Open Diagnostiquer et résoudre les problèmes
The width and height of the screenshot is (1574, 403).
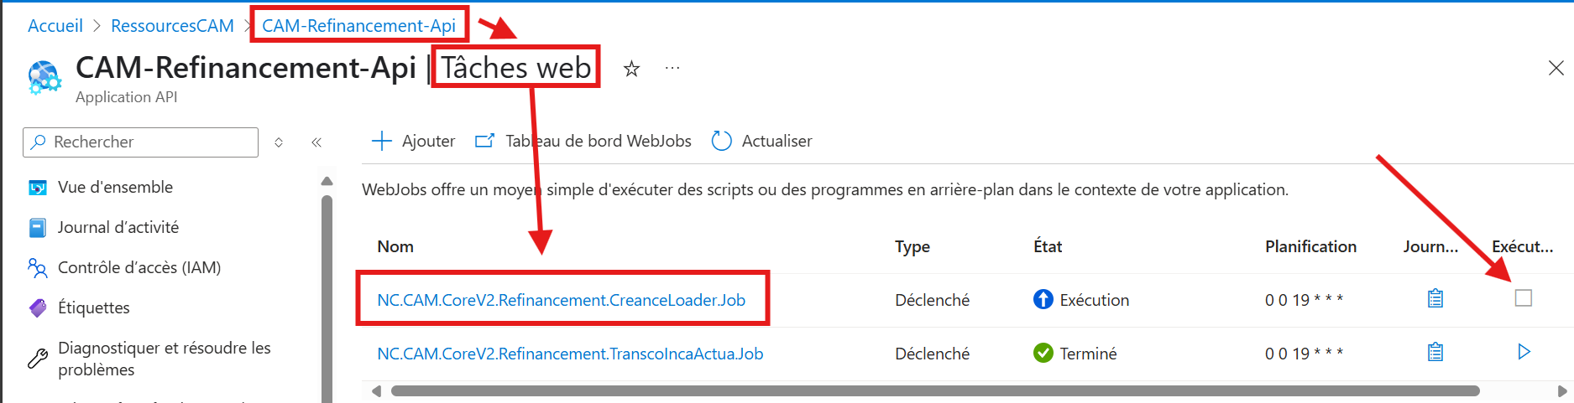(x=164, y=359)
